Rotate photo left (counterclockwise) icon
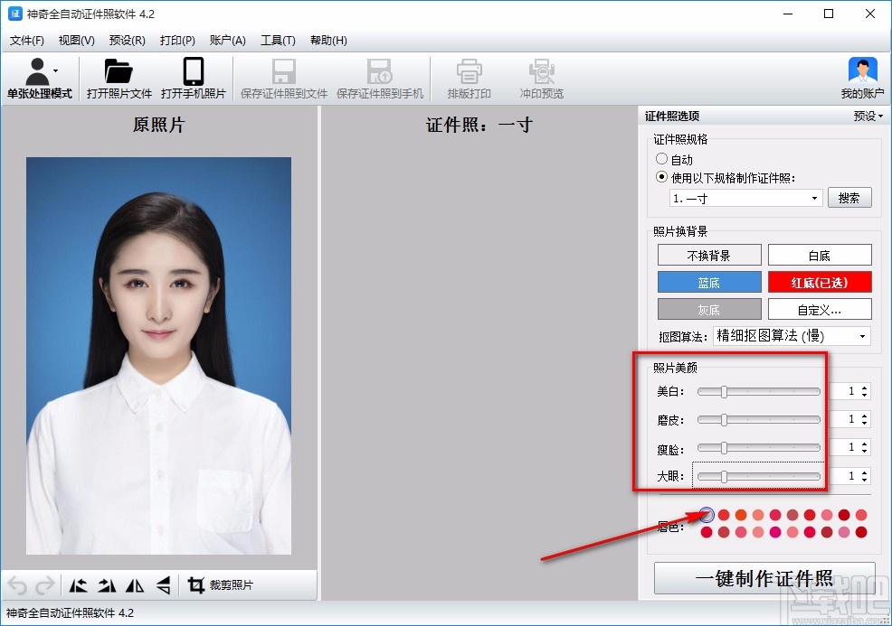The image size is (892, 626). point(79,585)
